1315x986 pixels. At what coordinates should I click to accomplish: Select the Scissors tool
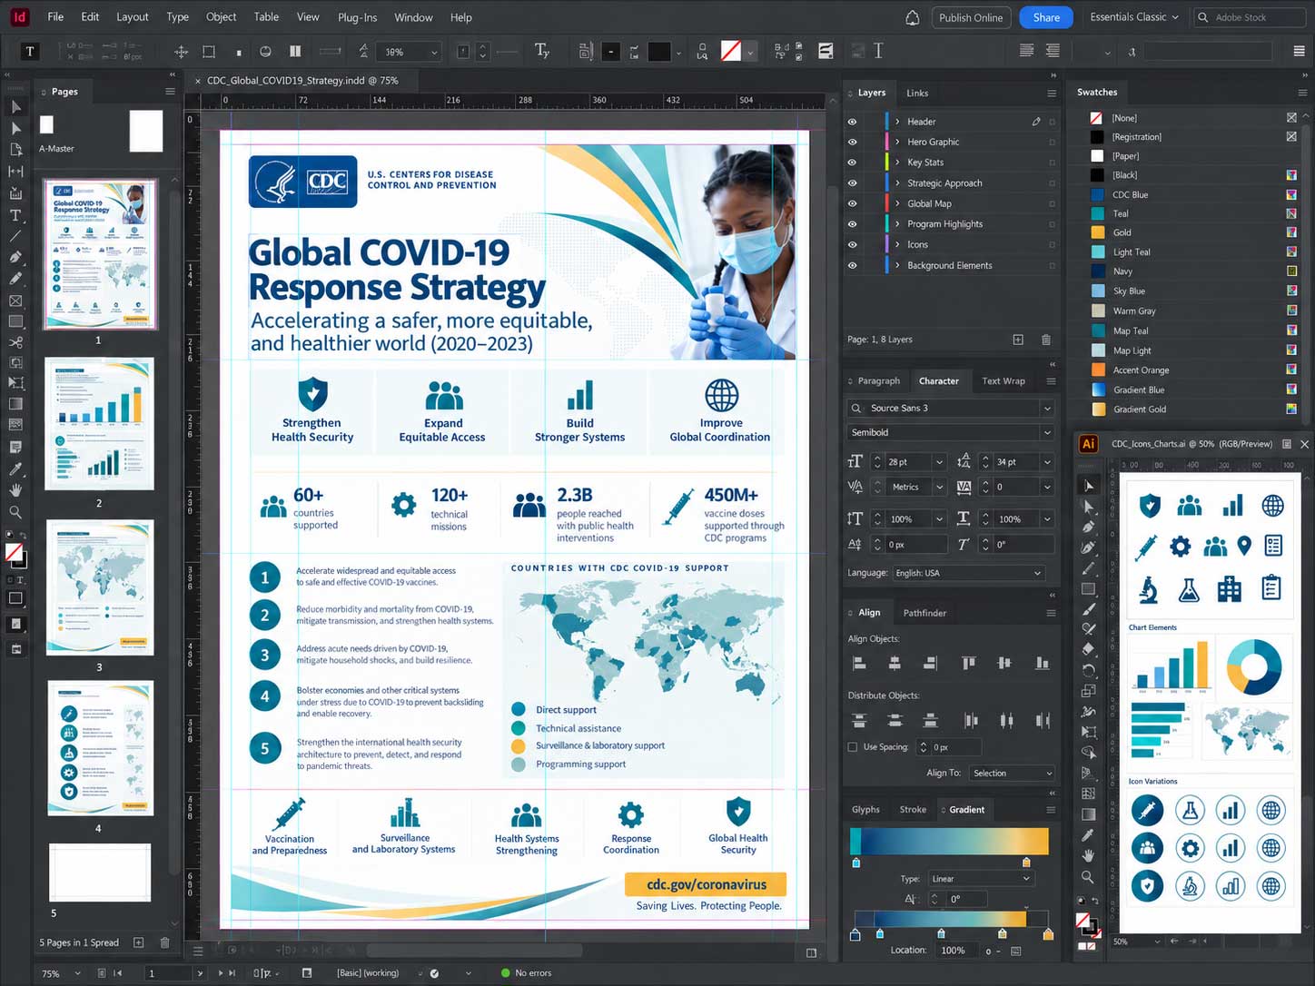tap(15, 342)
